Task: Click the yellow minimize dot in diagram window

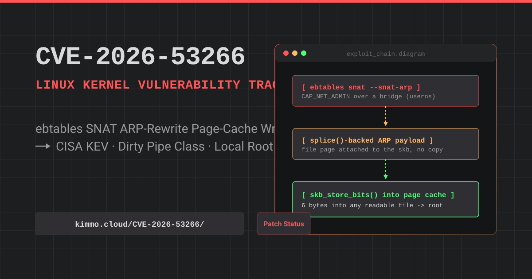Action: 295,53
